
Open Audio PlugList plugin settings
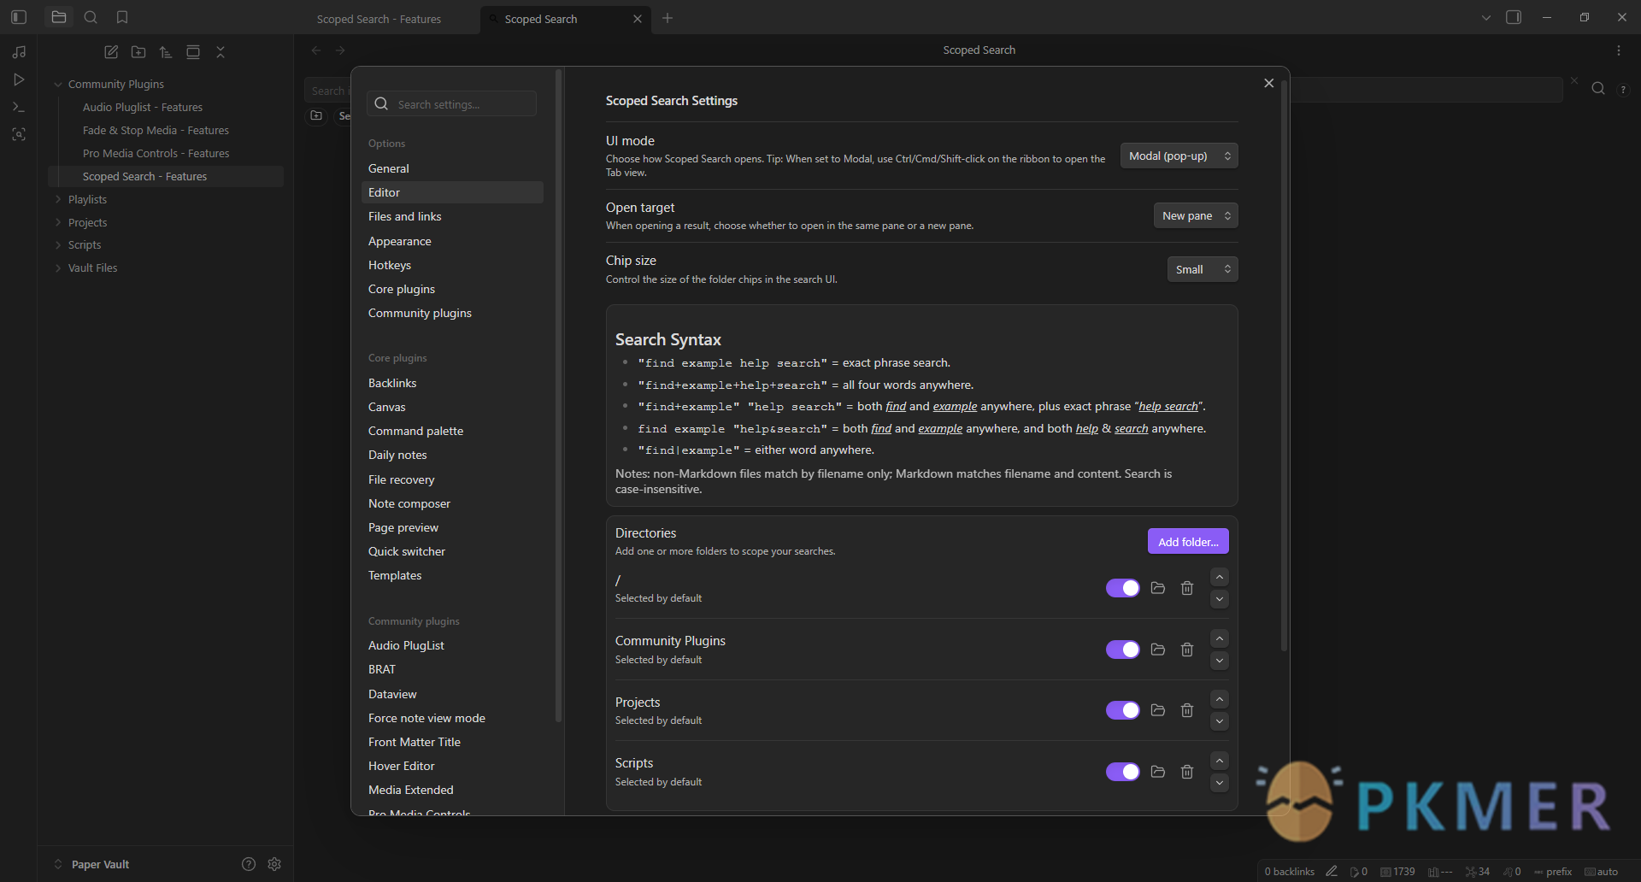pos(452,645)
